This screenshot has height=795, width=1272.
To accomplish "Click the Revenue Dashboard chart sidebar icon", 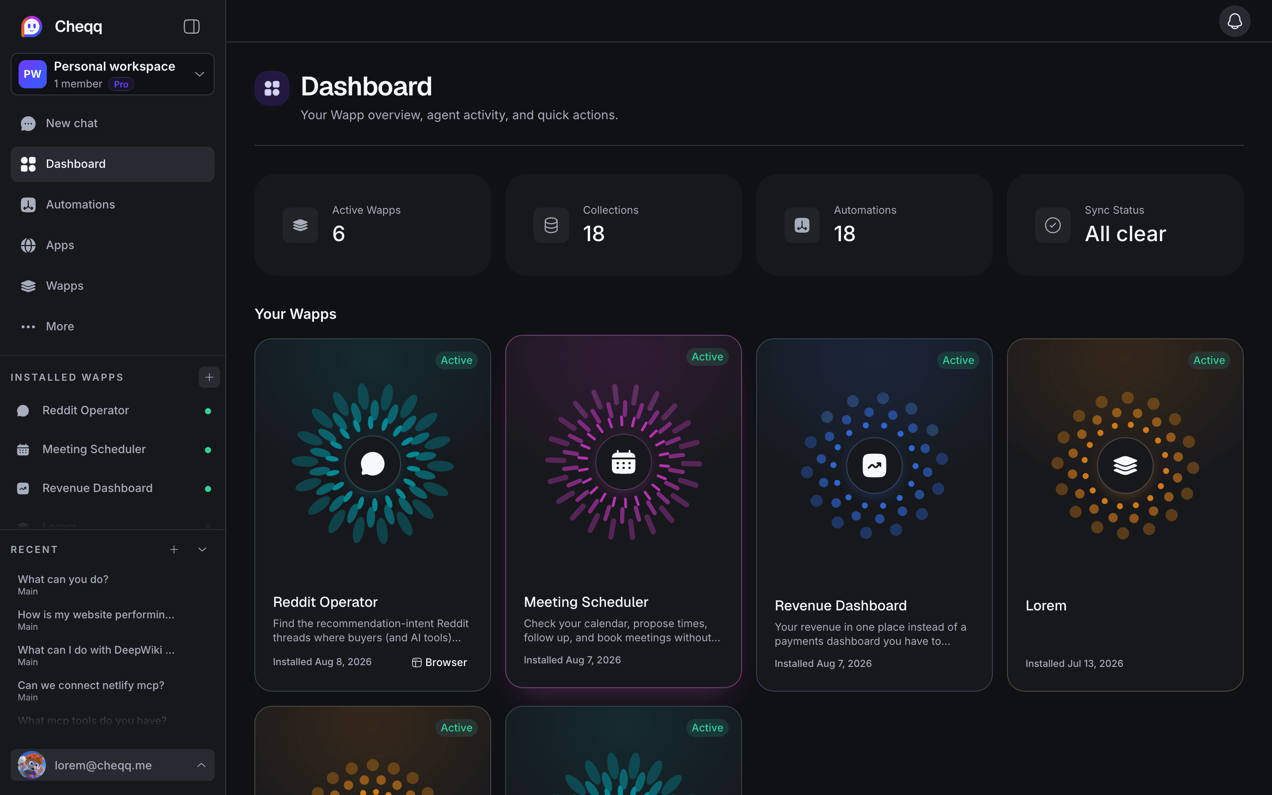I will 23,488.
